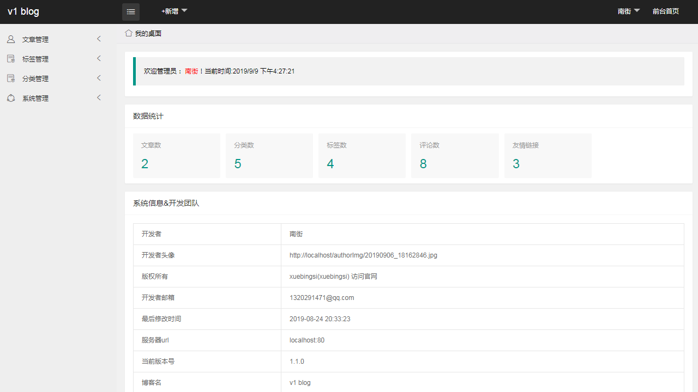Click the localhost:80 server value
The image size is (698, 392).
tap(307, 340)
